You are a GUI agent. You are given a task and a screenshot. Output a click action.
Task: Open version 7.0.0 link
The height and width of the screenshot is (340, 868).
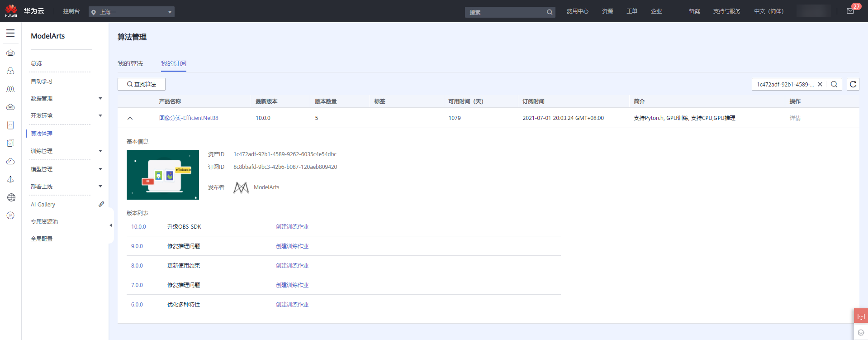click(137, 285)
